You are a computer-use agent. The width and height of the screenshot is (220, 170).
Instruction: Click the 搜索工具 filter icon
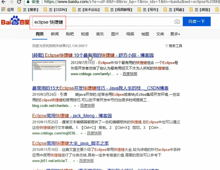(x=166, y=46)
